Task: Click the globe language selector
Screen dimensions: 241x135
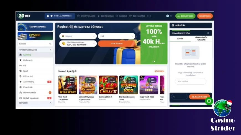Action: pos(168,16)
